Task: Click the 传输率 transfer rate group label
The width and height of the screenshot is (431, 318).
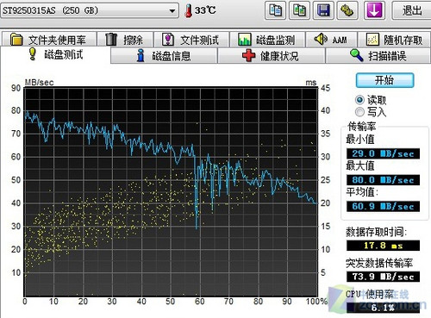Action: (361, 126)
